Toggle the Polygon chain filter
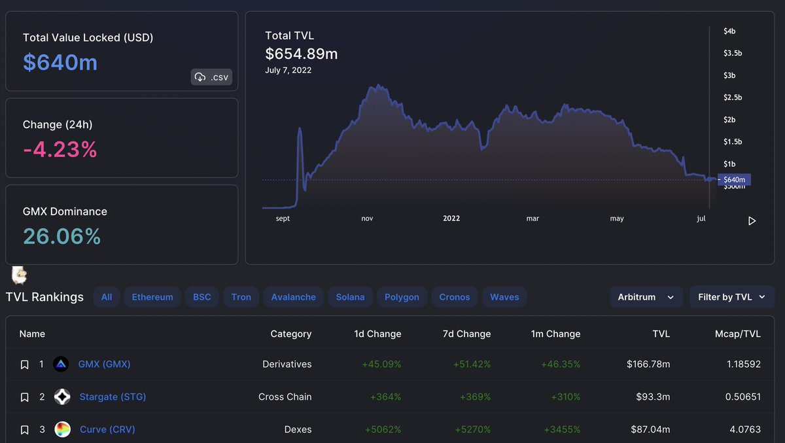 coord(402,296)
